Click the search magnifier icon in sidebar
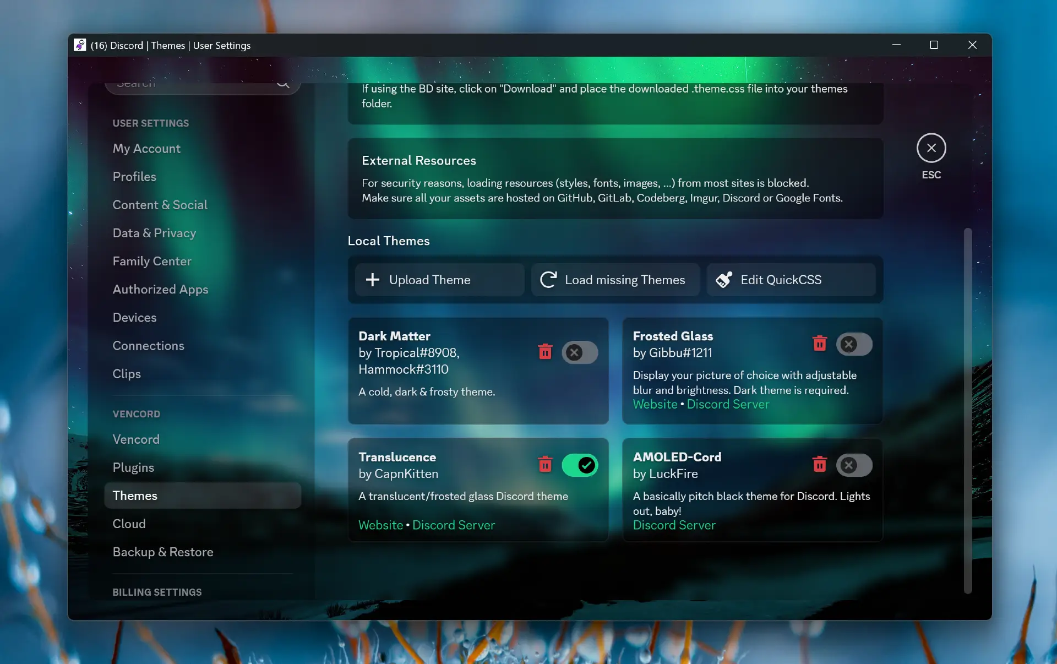The image size is (1057, 664). [283, 84]
